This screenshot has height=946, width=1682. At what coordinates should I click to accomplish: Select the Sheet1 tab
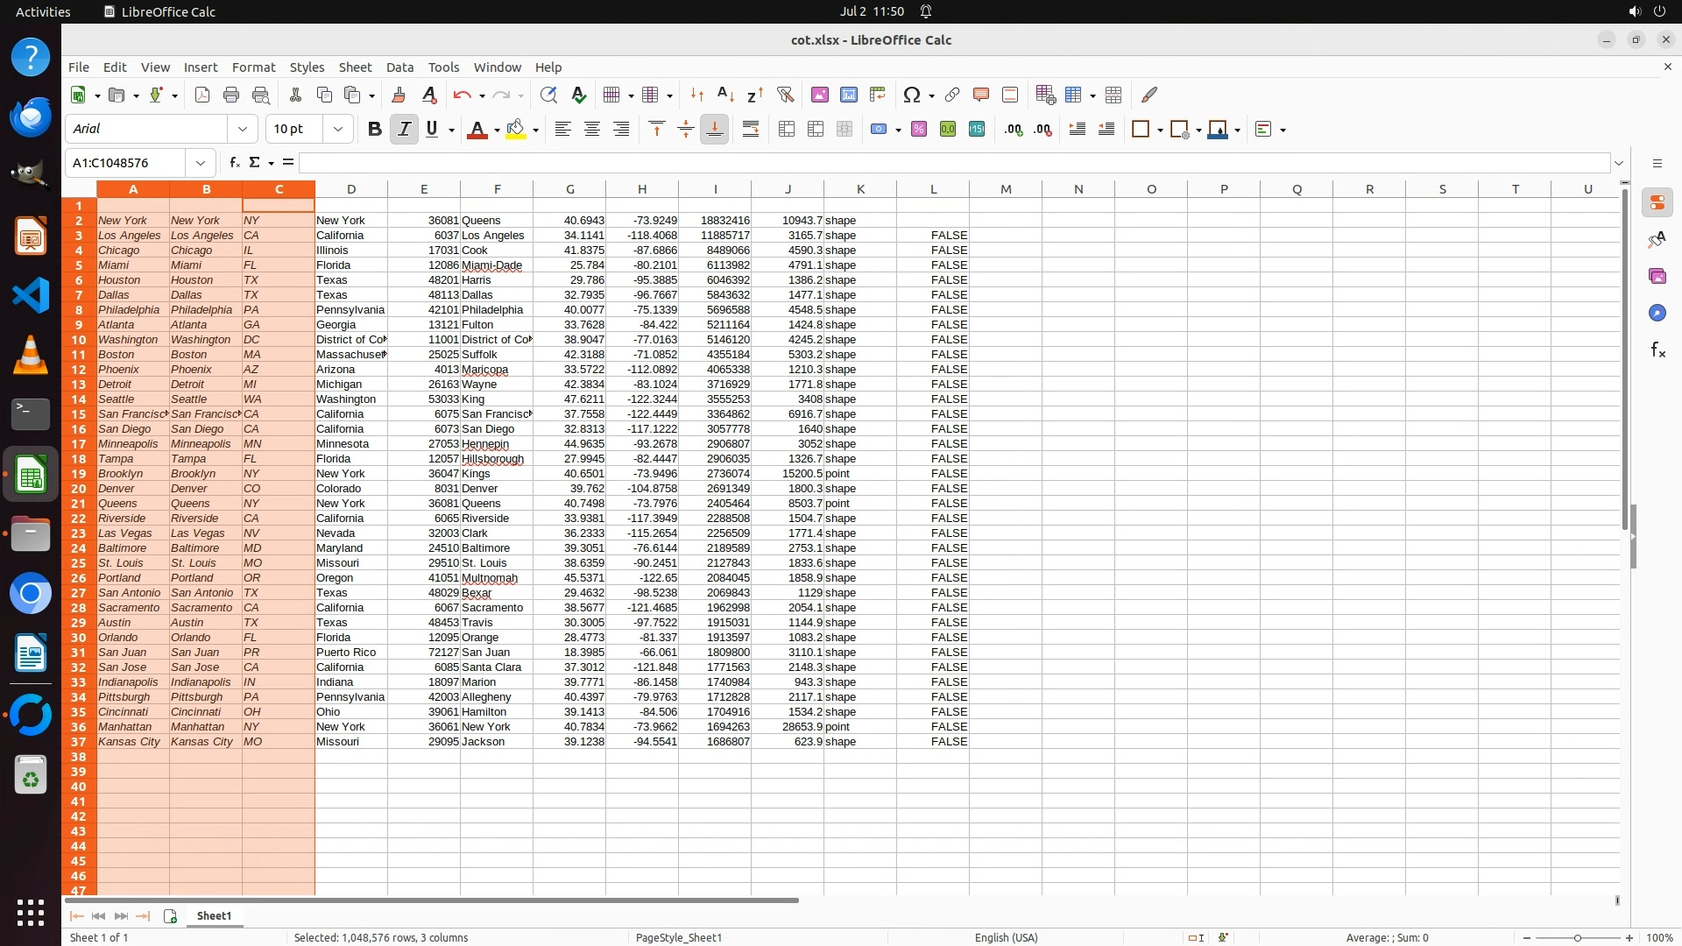pyautogui.click(x=214, y=915)
